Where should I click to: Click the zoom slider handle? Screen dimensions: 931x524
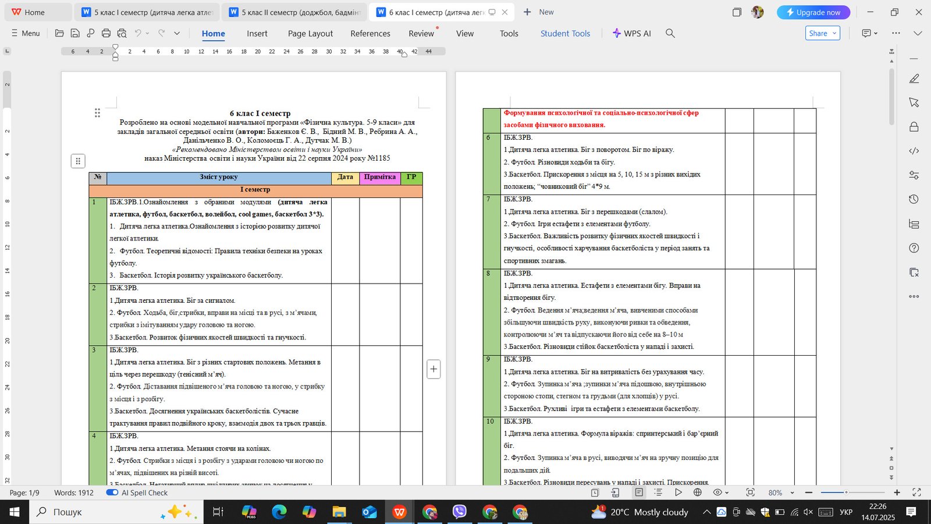(x=846, y=493)
